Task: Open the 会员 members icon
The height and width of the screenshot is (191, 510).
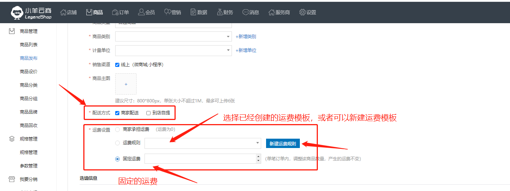Action: point(141,12)
